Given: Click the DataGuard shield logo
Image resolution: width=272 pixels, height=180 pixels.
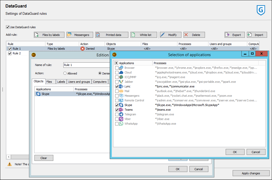Looking at the screenshot, I should point(261,10).
